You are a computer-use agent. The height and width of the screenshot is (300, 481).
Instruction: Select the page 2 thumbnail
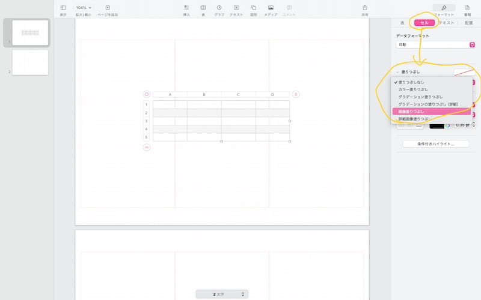[30, 62]
